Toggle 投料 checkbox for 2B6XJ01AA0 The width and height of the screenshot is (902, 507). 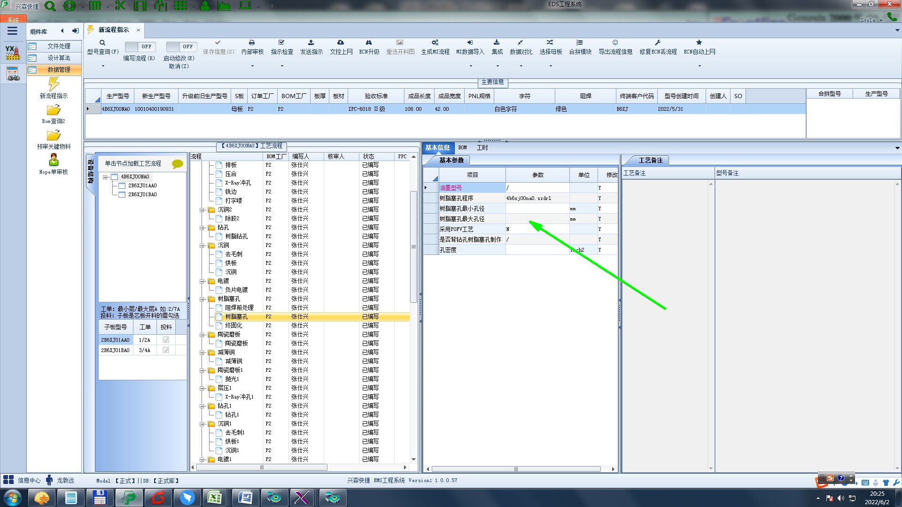pyautogui.click(x=166, y=340)
